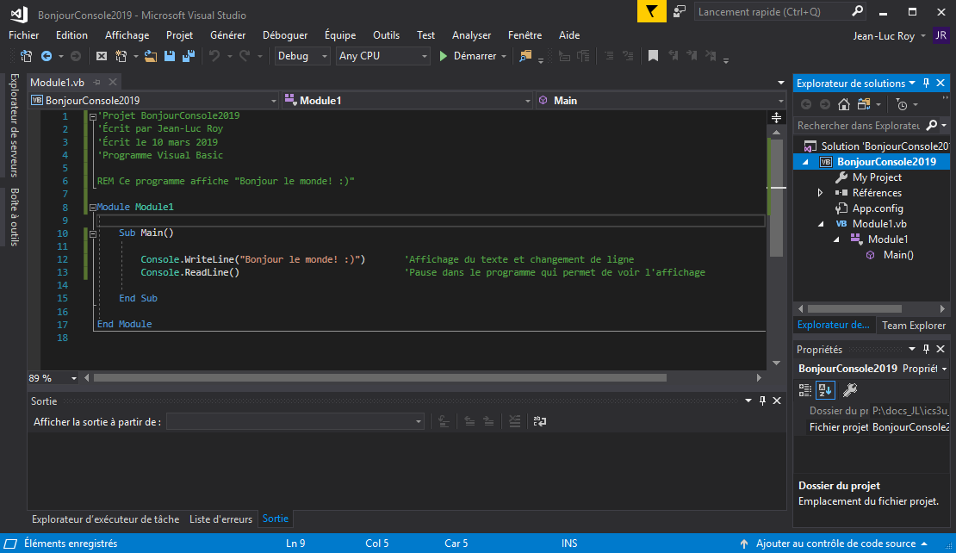
Task: Click the editor horizontal scrollbar thumb
Action: coord(380,378)
